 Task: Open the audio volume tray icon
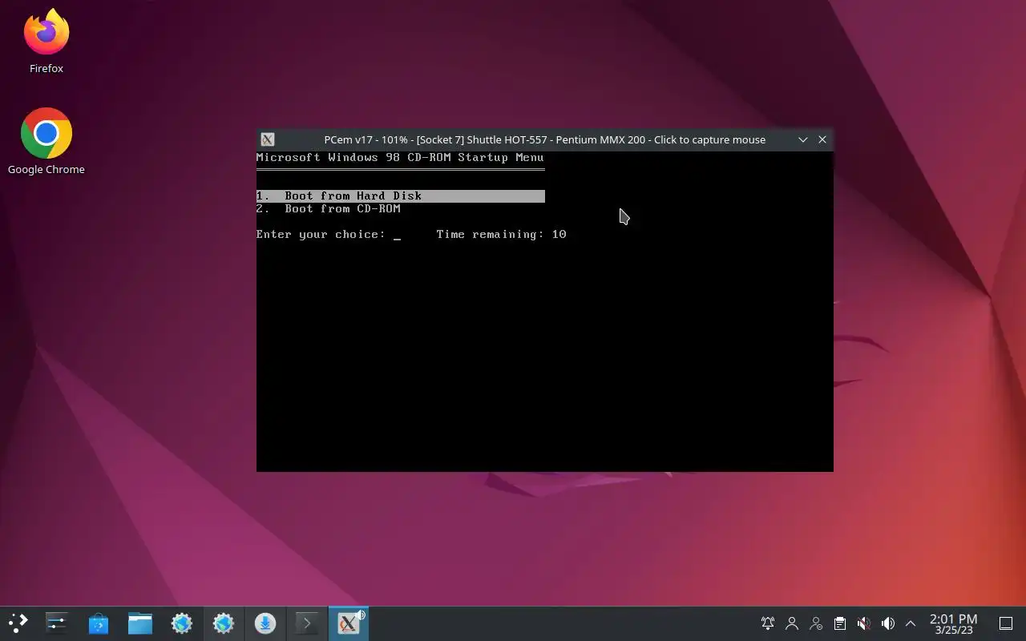point(887,623)
